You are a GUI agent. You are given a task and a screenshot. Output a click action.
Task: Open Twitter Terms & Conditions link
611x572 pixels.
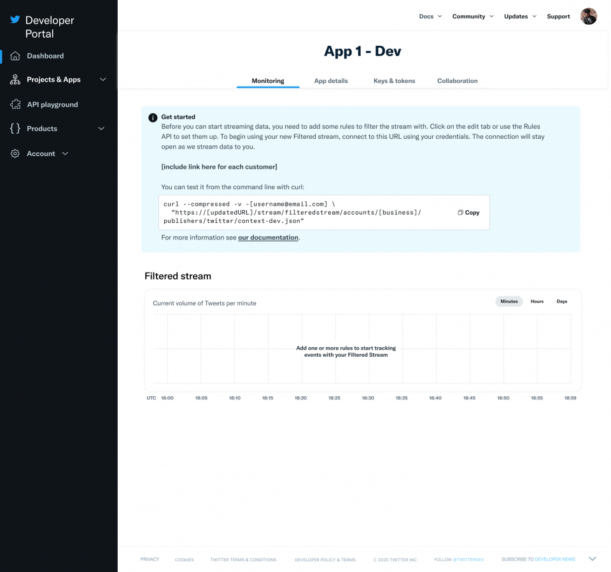coord(243,559)
